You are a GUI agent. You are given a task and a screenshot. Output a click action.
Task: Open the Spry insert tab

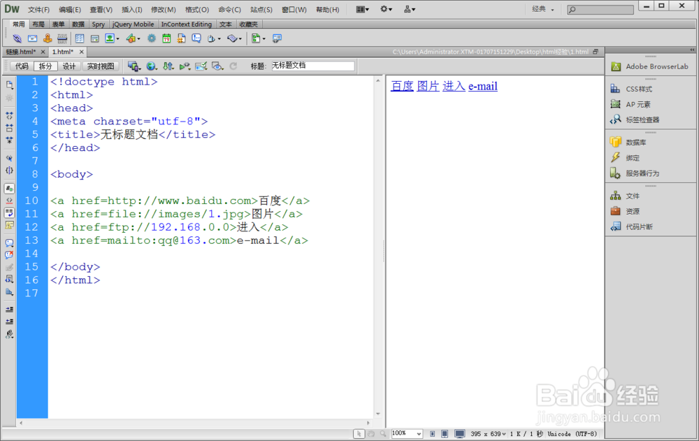click(99, 24)
